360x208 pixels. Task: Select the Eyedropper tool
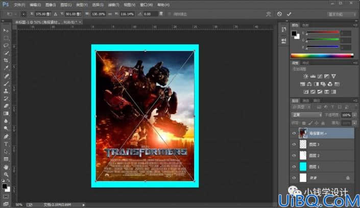point(6,68)
